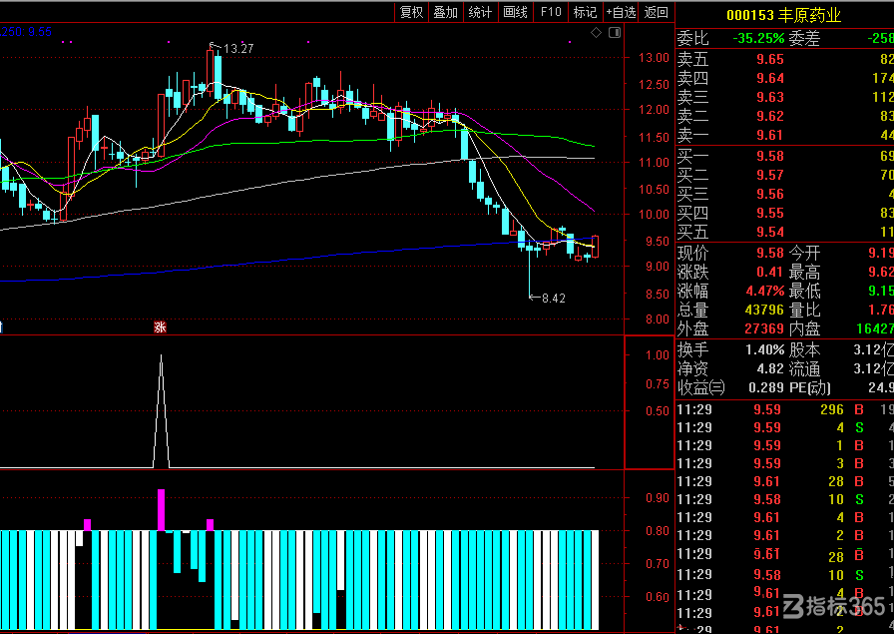Click the 返回 back button
Screen dimensions: 894x634
tap(657, 12)
